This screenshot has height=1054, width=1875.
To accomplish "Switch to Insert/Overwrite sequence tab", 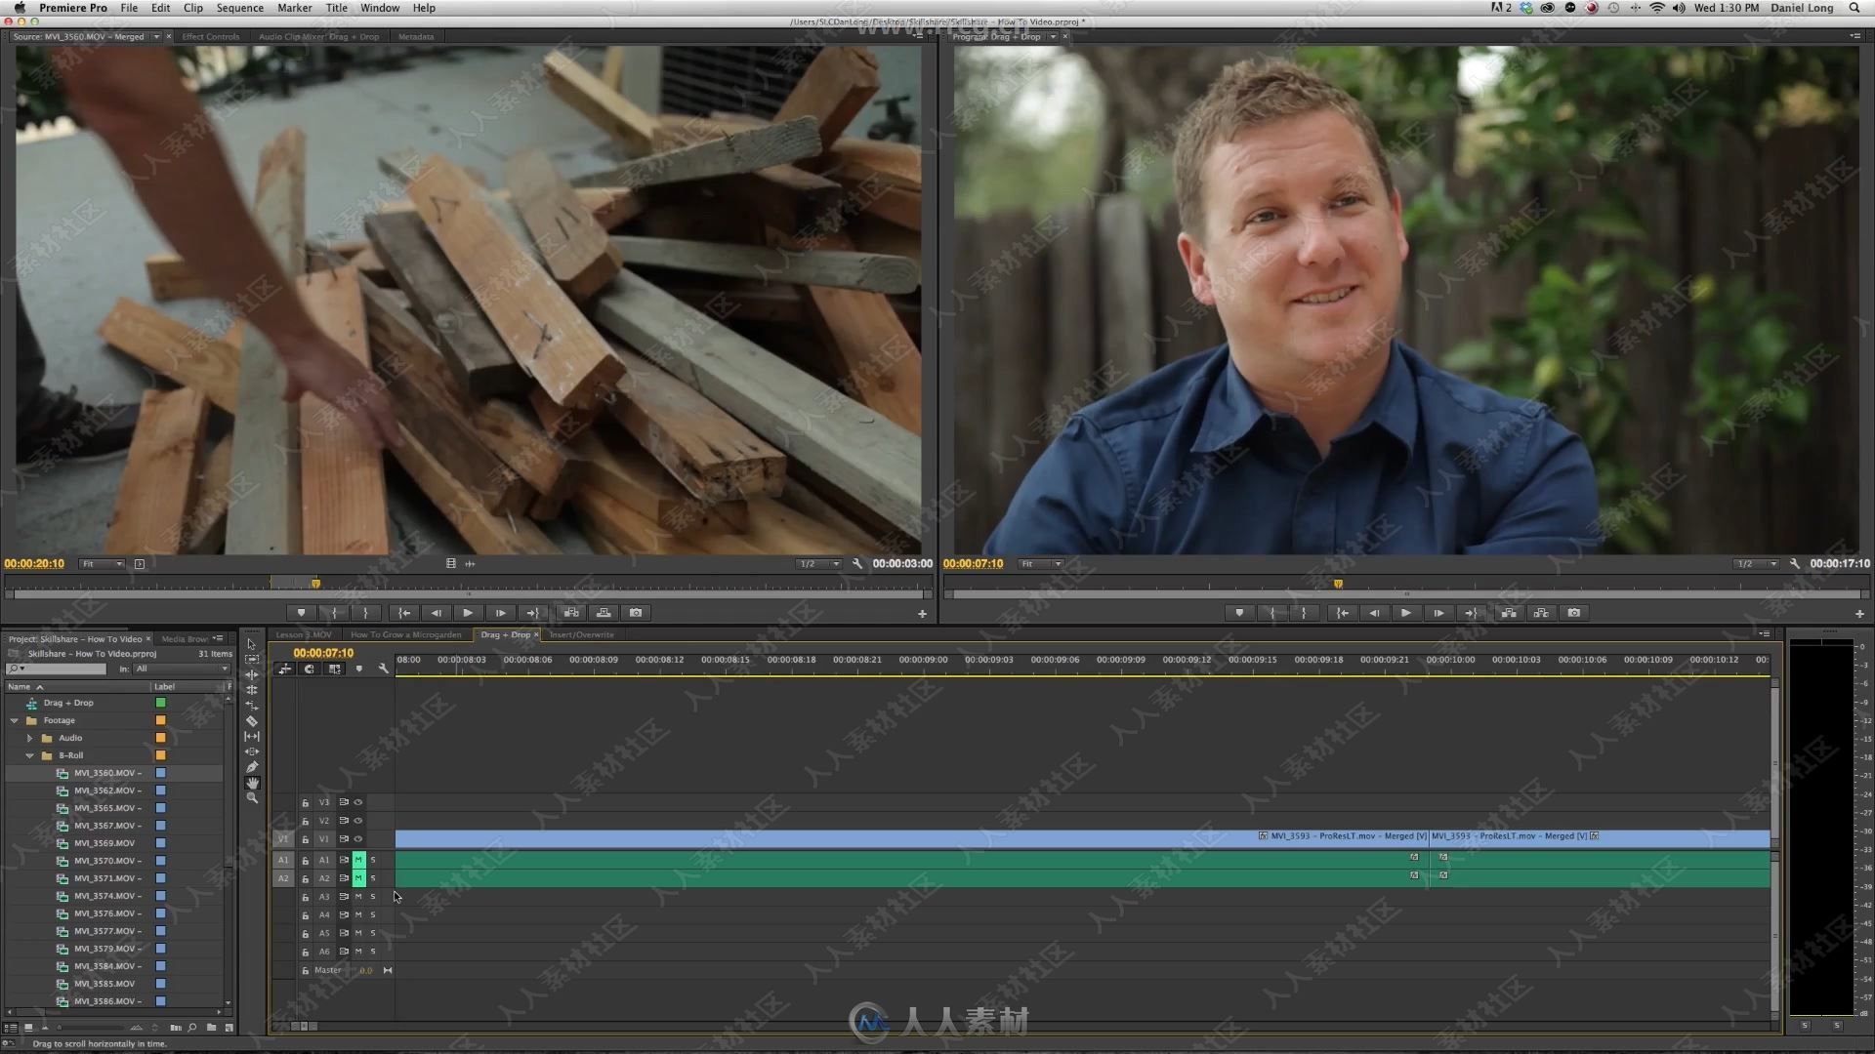I will tap(582, 634).
